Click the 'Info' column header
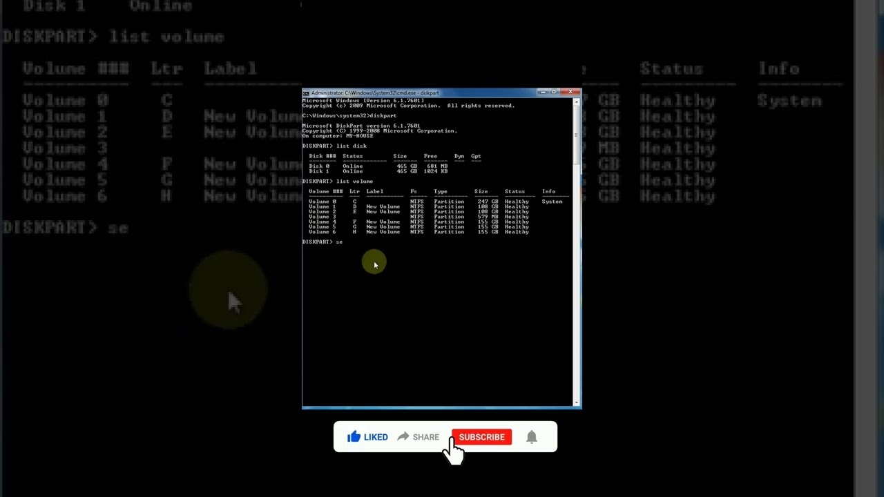This screenshot has width=884, height=497. coord(548,191)
